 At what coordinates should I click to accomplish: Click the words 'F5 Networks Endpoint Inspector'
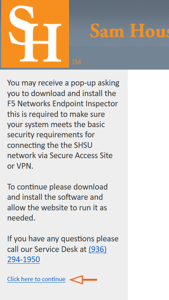pos(62,104)
